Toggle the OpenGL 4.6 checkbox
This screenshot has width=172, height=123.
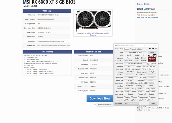pos(148,100)
